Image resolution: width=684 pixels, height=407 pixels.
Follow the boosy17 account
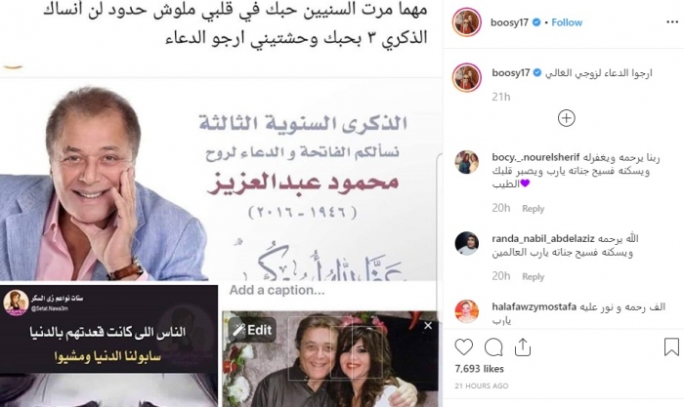pyautogui.click(x=567, y=22)
